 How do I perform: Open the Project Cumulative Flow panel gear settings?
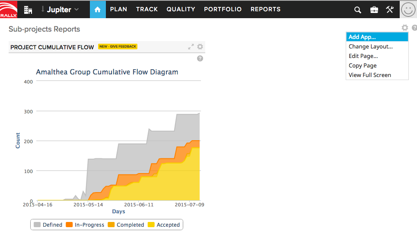[200, 47]
